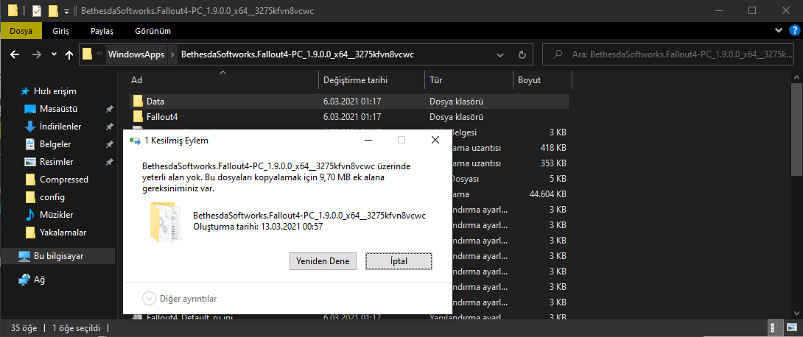Click the double-chevron in the address path
The height and width of the screenshot is (337, 803).
click(x=100, y=54)
